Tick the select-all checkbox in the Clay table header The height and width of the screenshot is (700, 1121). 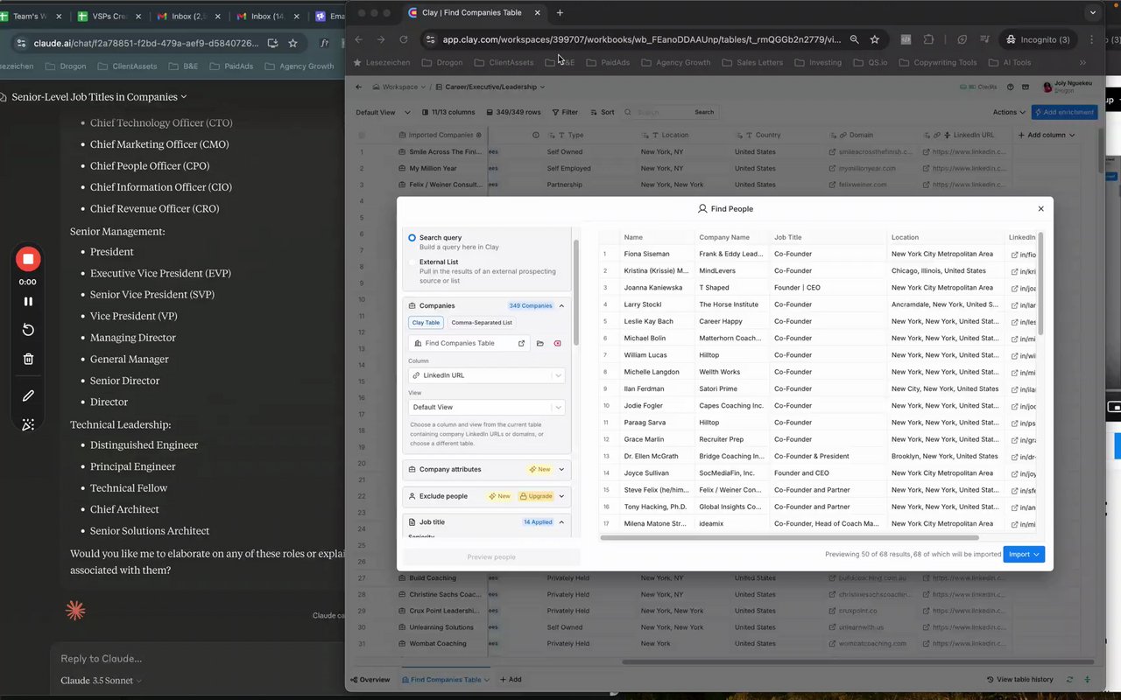[361, 136]
